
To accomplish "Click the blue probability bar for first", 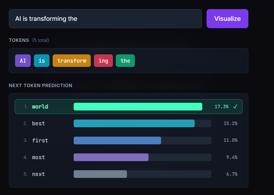I will coord(117,140).
